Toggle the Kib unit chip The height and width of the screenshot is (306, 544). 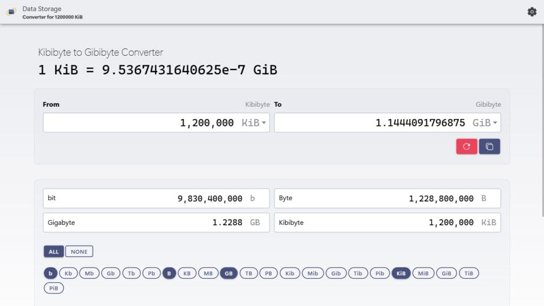pyautogui.click(x=290, y=274)
